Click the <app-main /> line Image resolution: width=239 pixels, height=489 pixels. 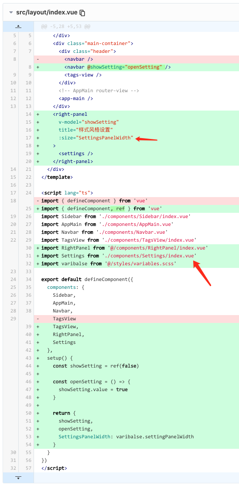click(x=137, y=99)
